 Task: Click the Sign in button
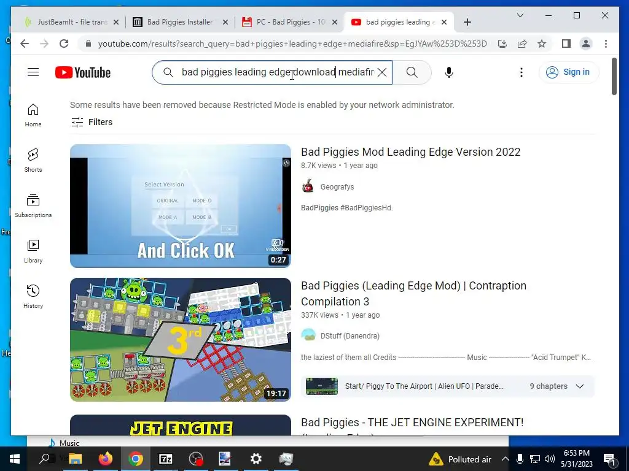(x=569, y=72)
